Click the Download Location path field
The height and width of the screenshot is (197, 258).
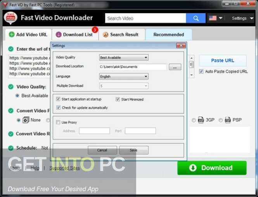click(133, 67)
